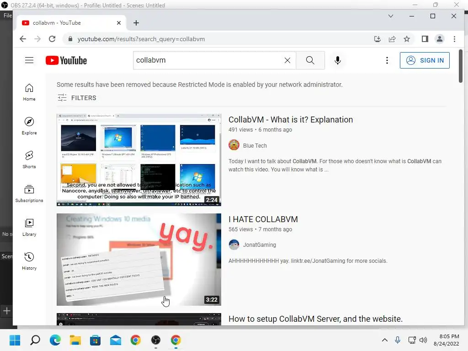The image size is (468, 351).
Task: Add a scene with OBS plus button
Action: [6, 311]
